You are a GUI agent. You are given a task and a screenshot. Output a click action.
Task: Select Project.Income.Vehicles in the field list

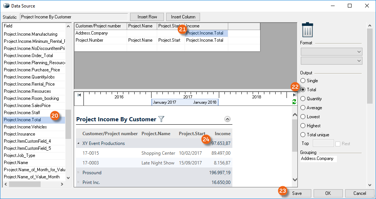coord(25,127)
